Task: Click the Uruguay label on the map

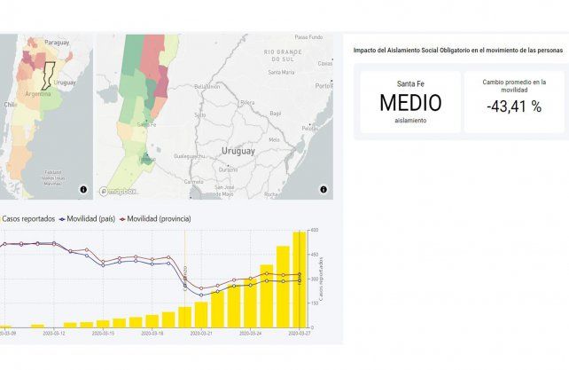Action: tap(238, 151)
